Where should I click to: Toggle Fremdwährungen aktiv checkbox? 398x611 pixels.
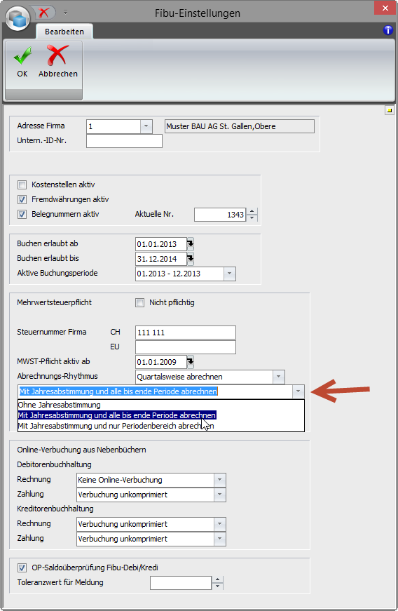[22, 199]
